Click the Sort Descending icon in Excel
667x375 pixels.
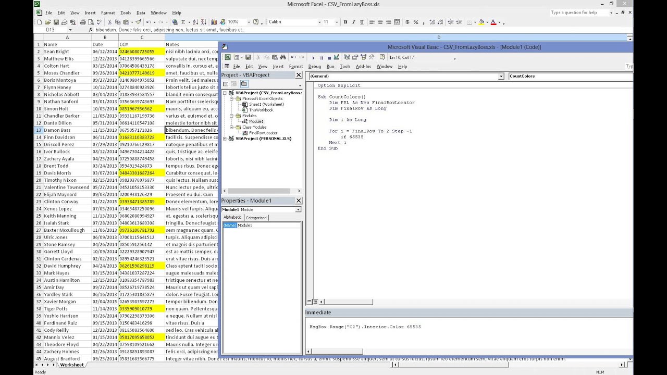coord(203,22)
